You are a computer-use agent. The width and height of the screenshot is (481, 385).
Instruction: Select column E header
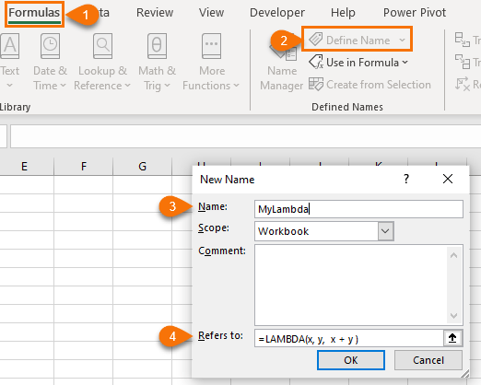click(x=24, y=167)
